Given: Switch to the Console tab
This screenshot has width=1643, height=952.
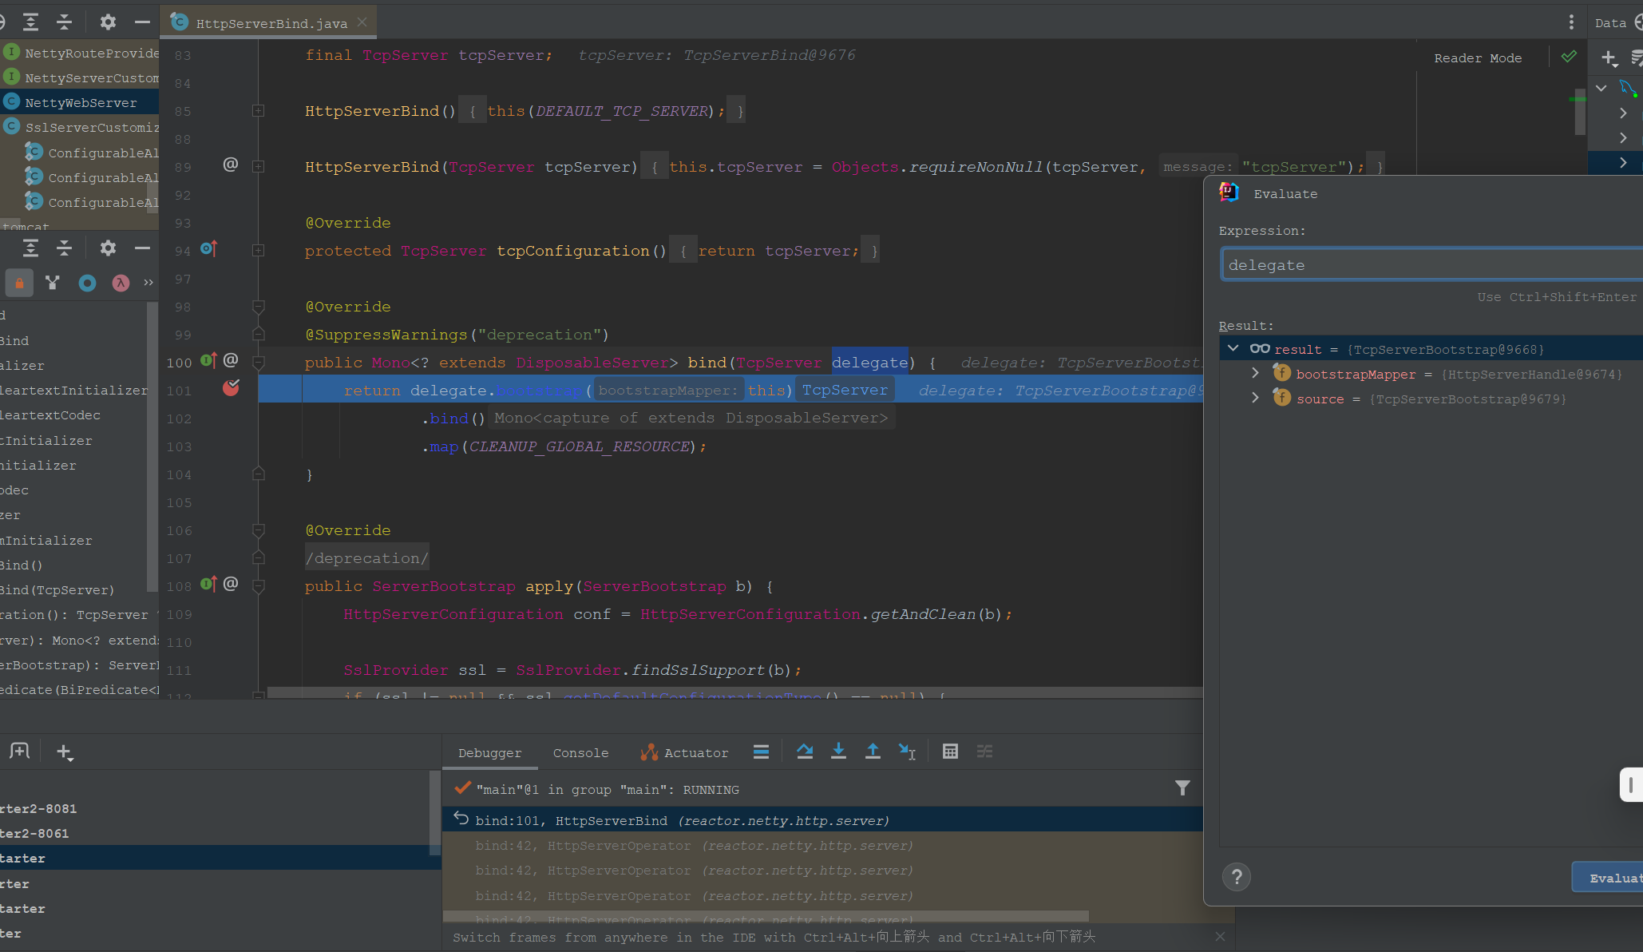Looking at the screenshot, I should (580, 752).
